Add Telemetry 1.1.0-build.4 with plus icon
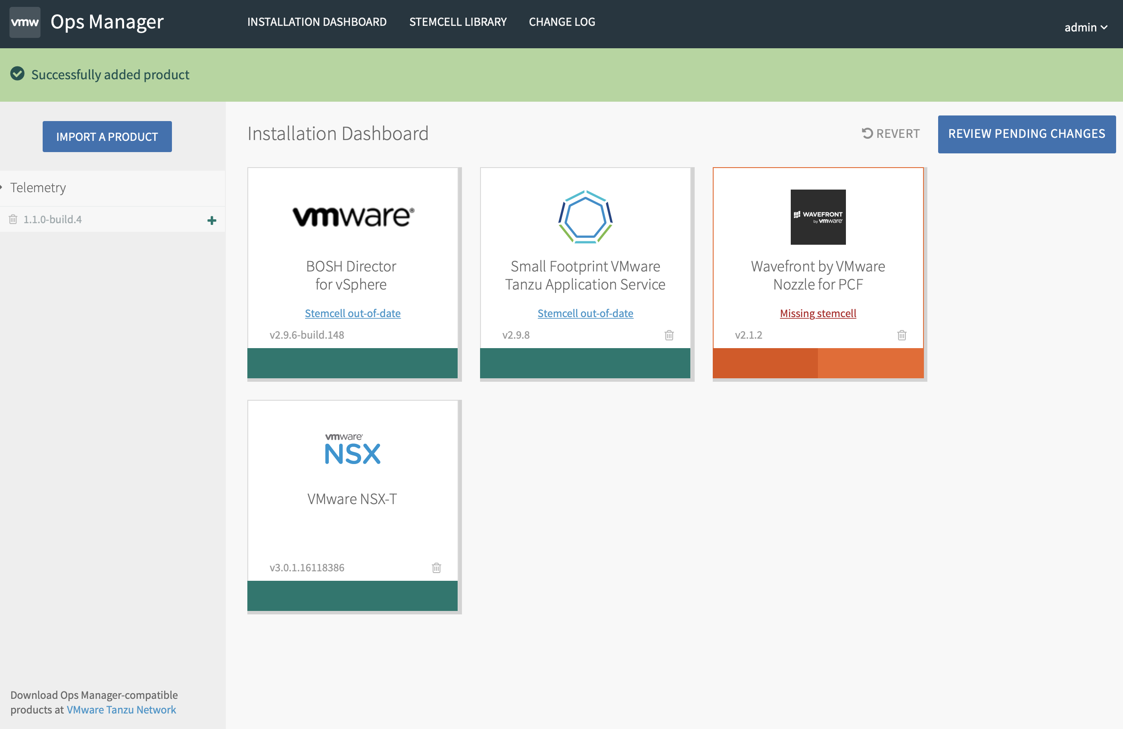 212,220
